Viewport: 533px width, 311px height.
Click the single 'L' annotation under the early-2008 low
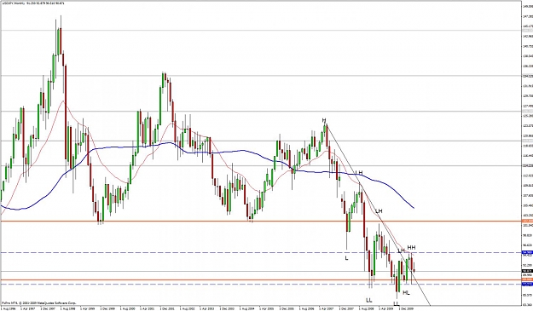(x=346, y=258)
